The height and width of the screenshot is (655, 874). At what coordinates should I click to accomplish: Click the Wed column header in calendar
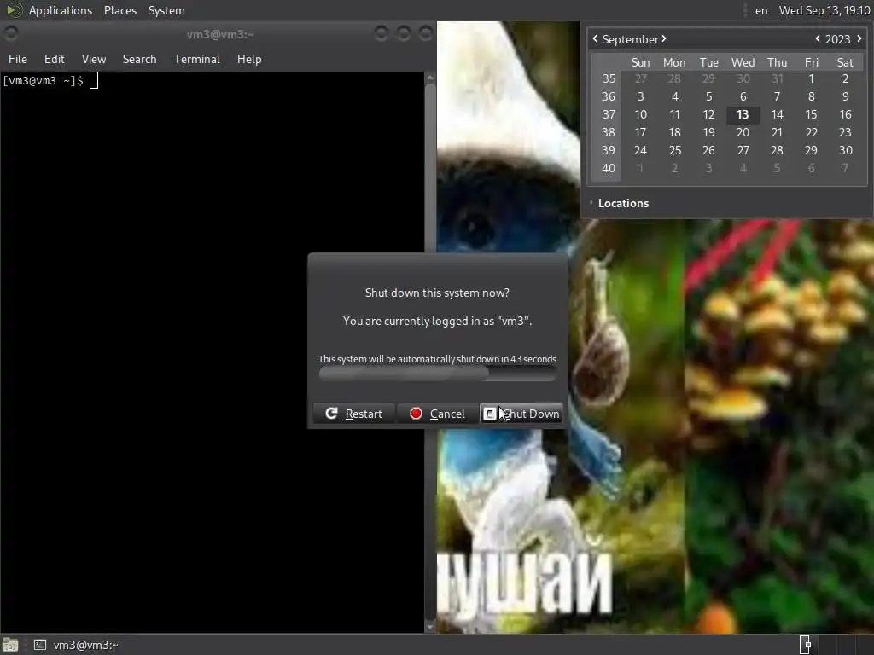(x=743, y=62)
